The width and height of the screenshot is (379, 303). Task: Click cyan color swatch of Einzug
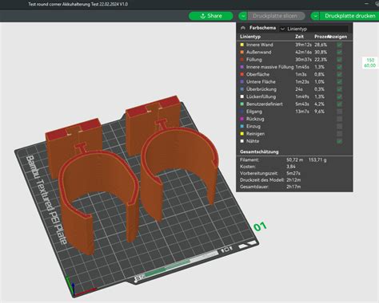tap(242, 127)
